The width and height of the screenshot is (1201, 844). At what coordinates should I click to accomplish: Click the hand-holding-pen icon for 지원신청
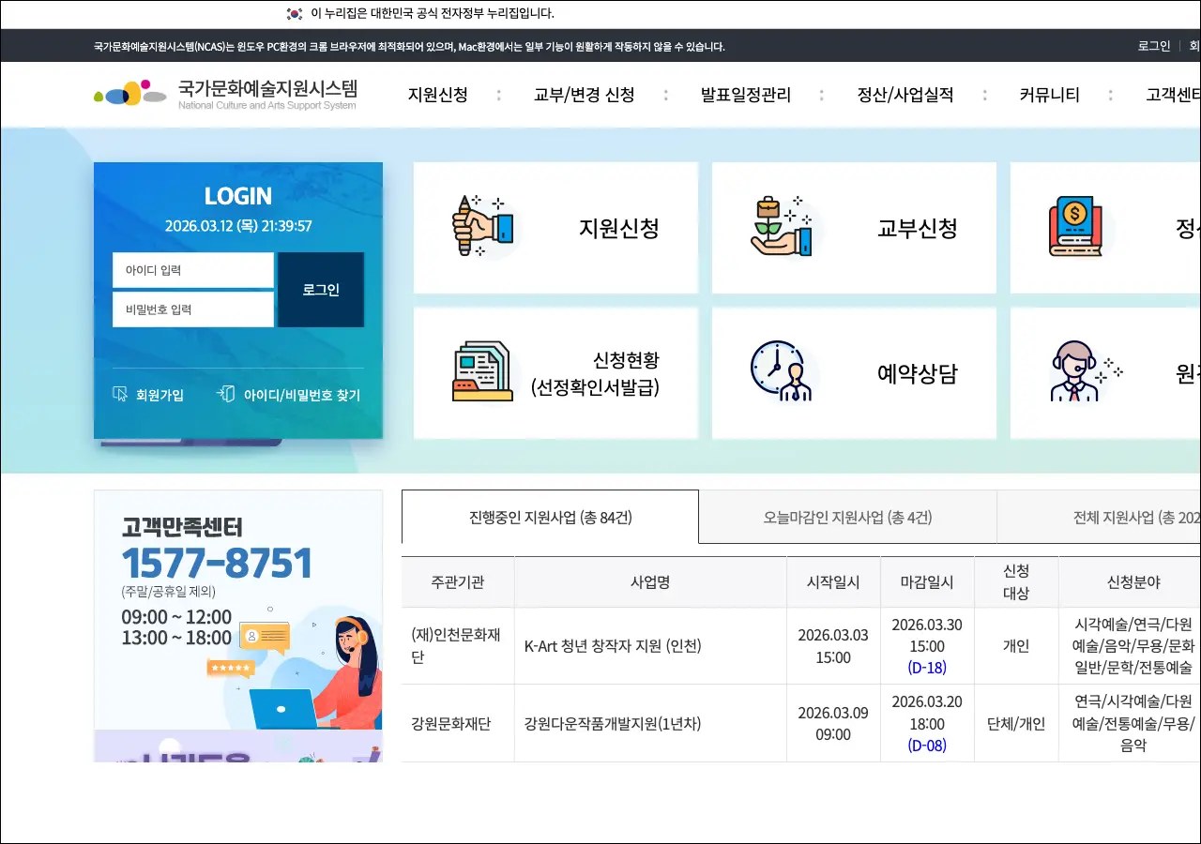coord(483,227)
